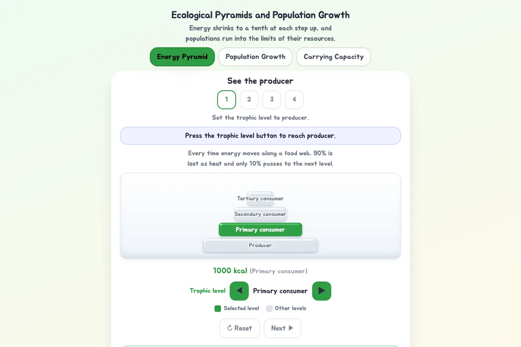Select the Secondary consumer pyramid bar

(x=260, y=214)
